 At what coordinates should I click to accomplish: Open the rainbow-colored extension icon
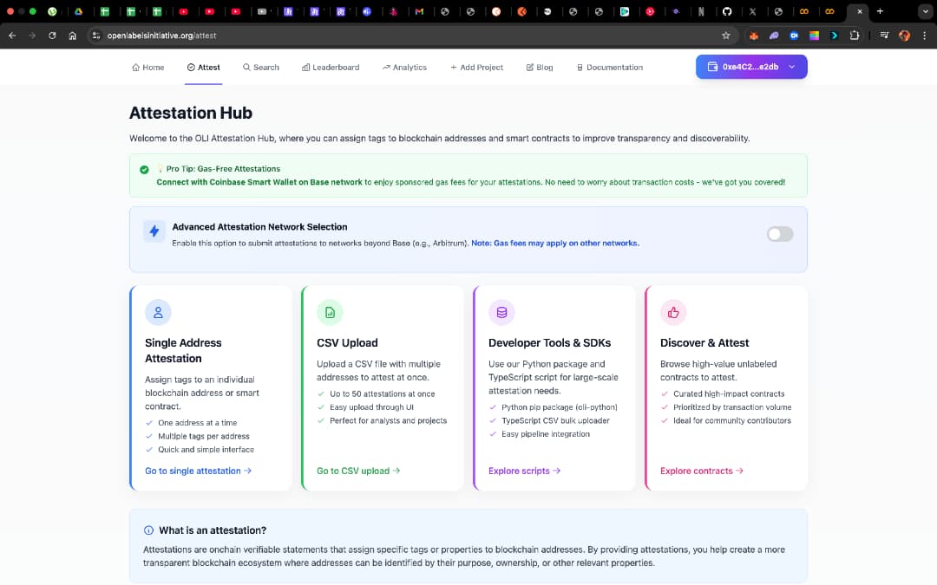814,36
